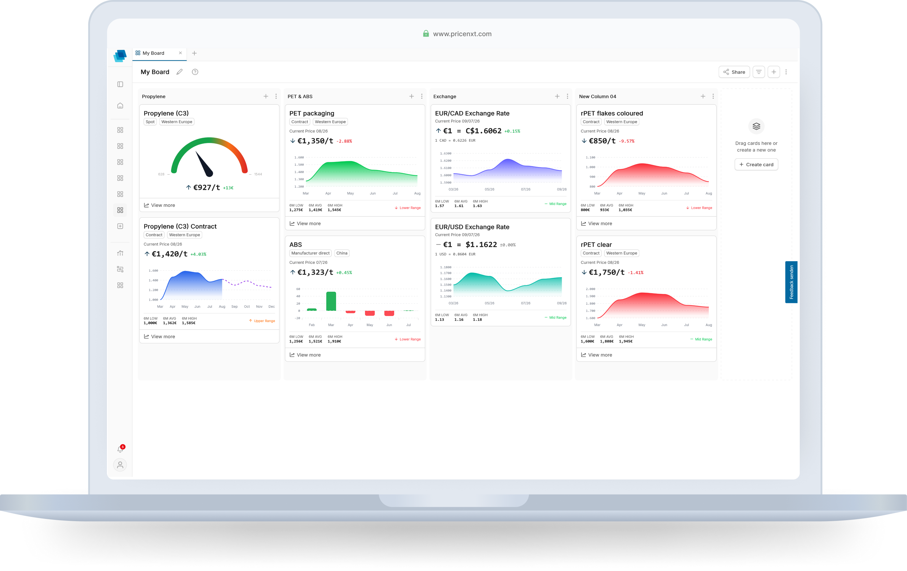The height and width of the screenshot is (571, 907).
Task: Click the Spot tag on Propylene card
Action: pos(150,122)
